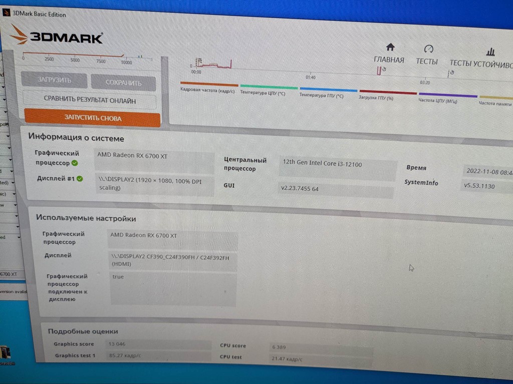Screen dimensions: 513x384
Task: Open the ГЛАВНАЯ tab
Action: (x=389, y=60)
